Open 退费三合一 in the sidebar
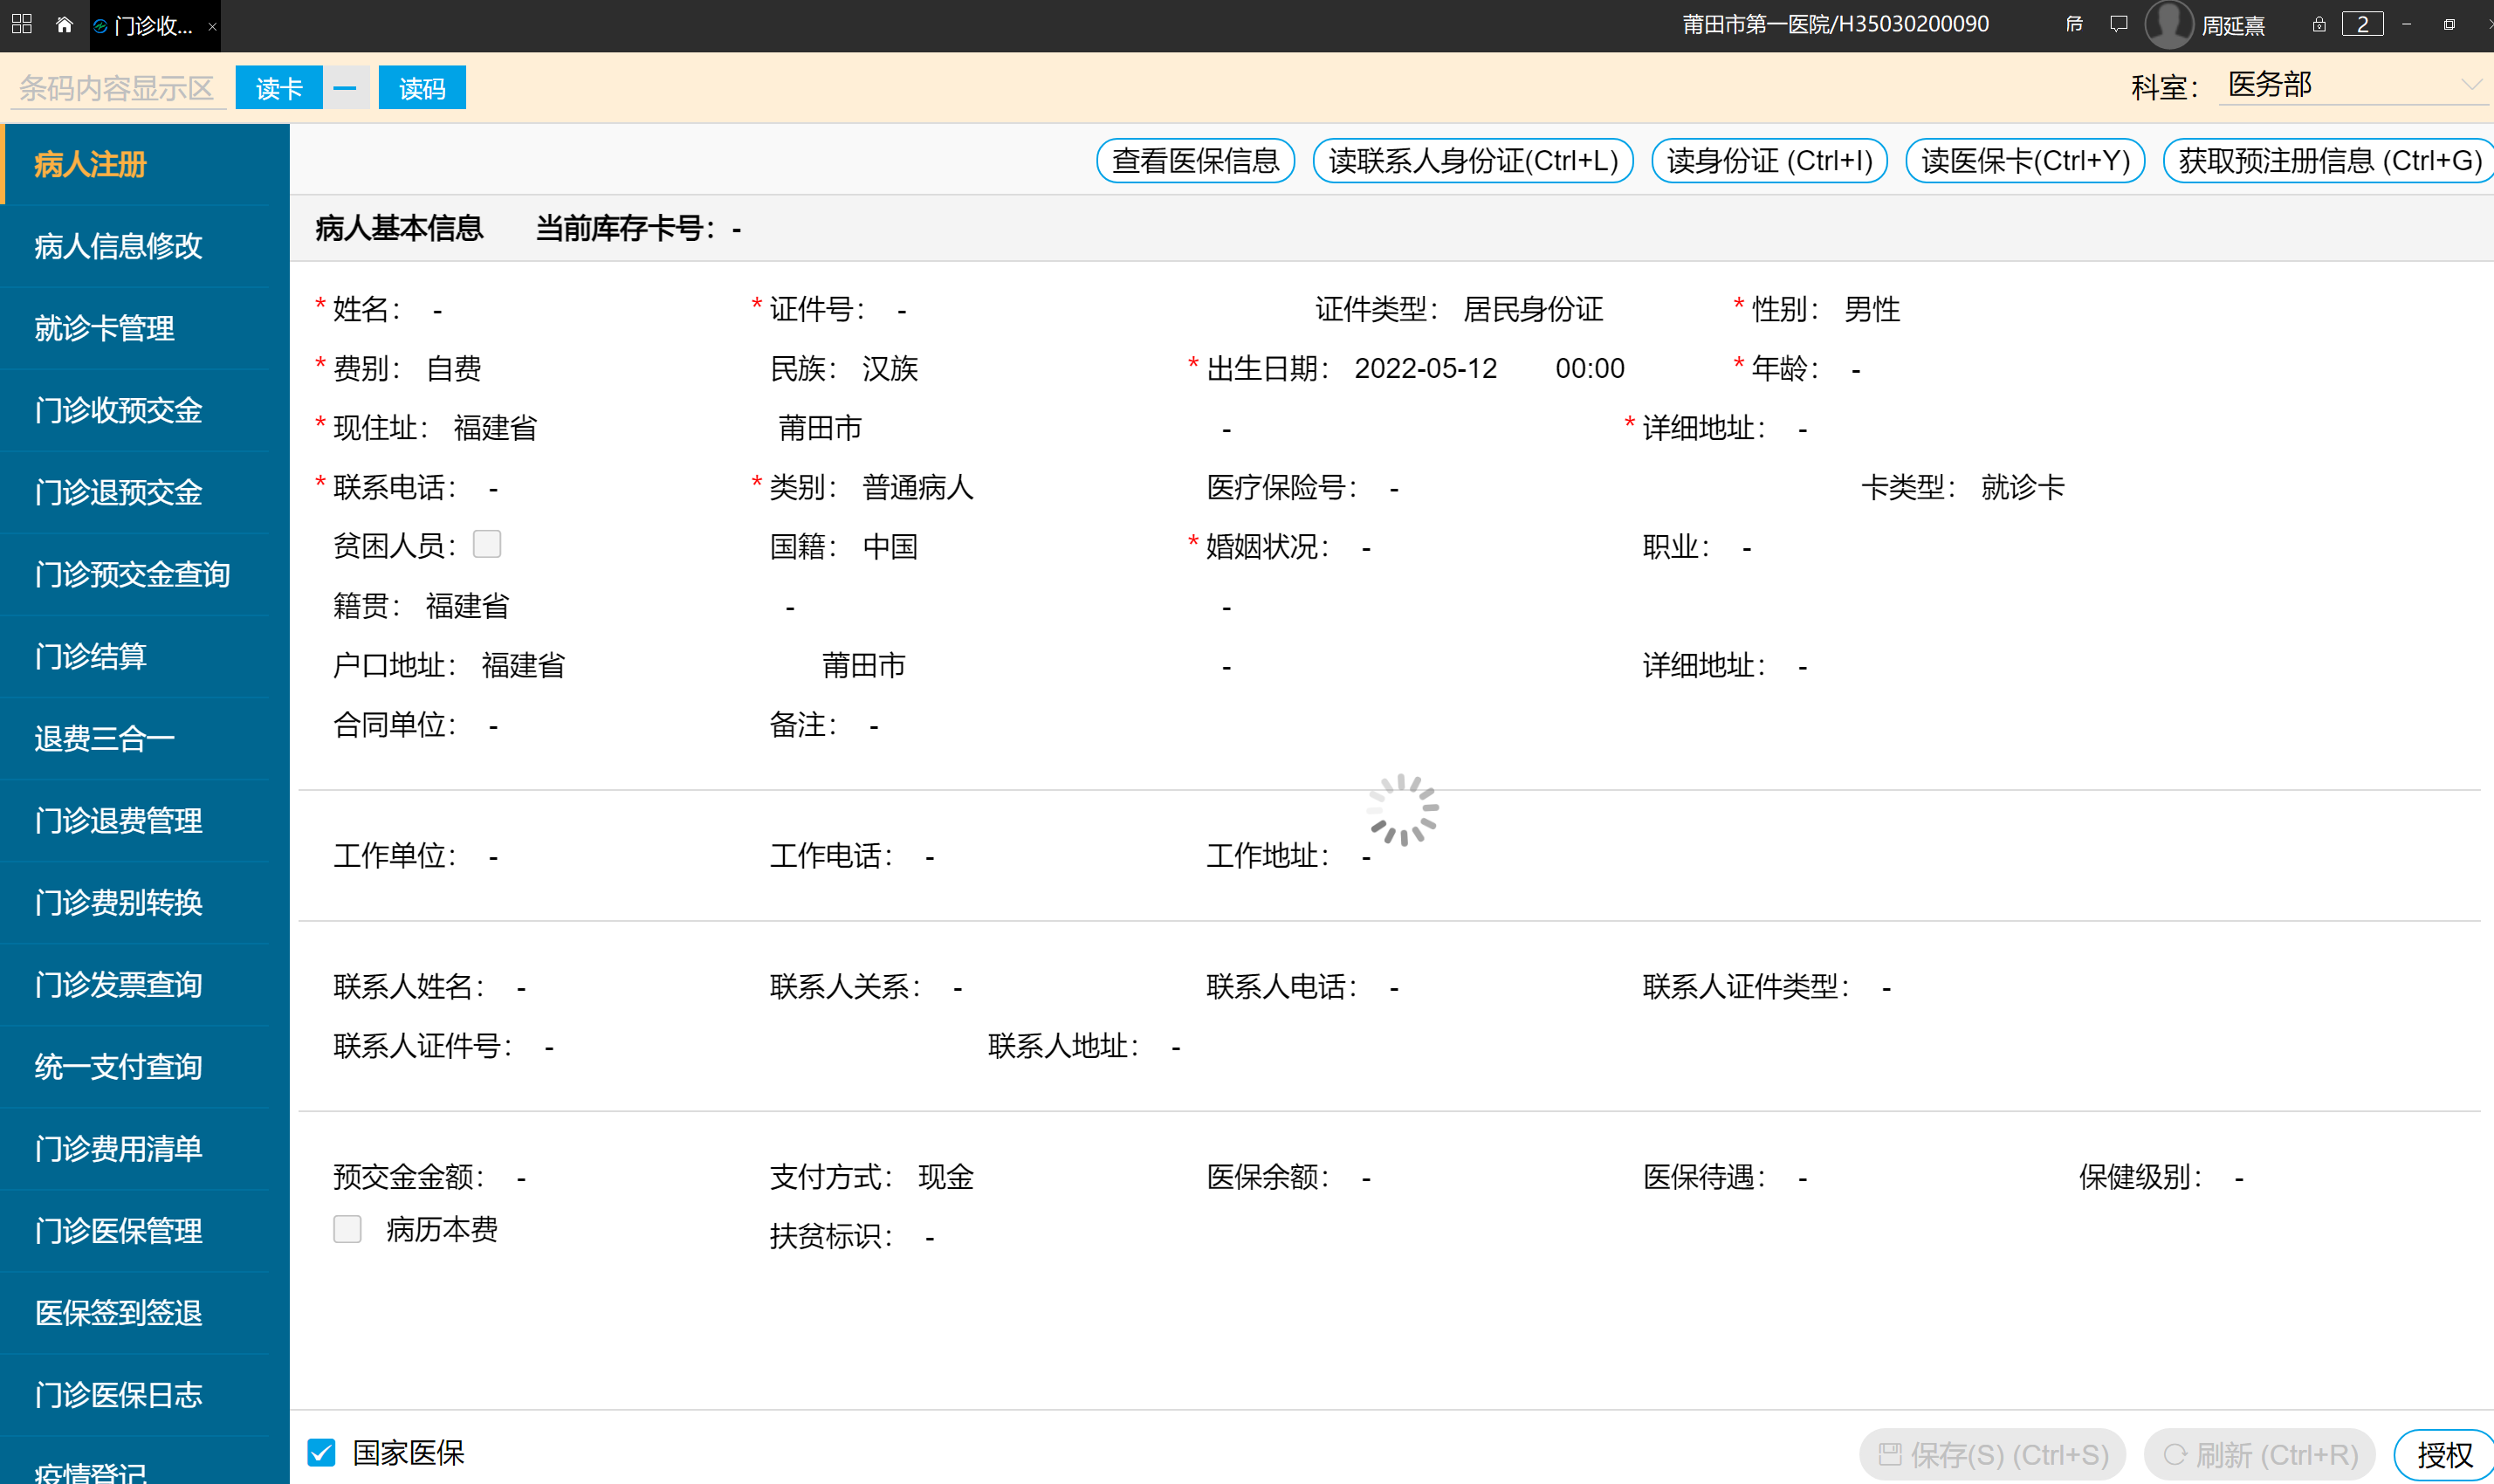This screenshot has width=2494, height=1484. 145,738
